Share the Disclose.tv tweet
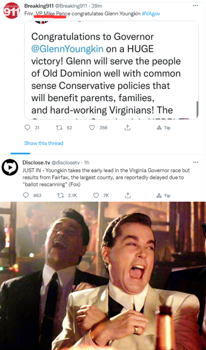This screenshot has height=350, width=206. point(128,195)
